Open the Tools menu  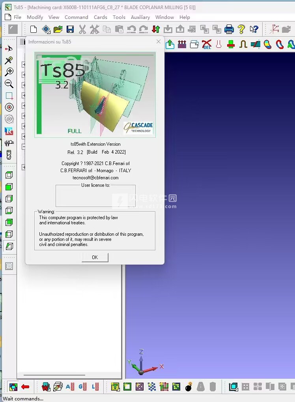tap(119, 17)
